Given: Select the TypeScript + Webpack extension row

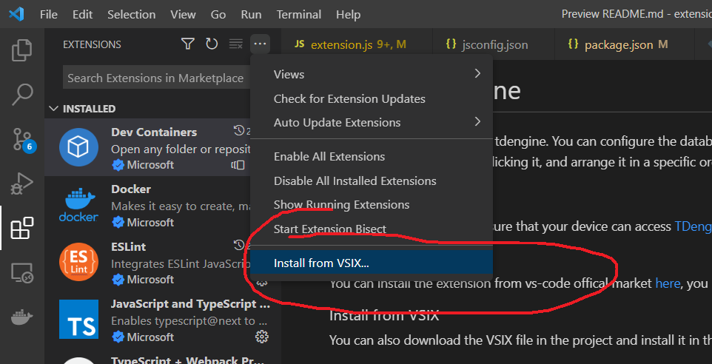Looking at the screenshot, I should coord(163,358).
